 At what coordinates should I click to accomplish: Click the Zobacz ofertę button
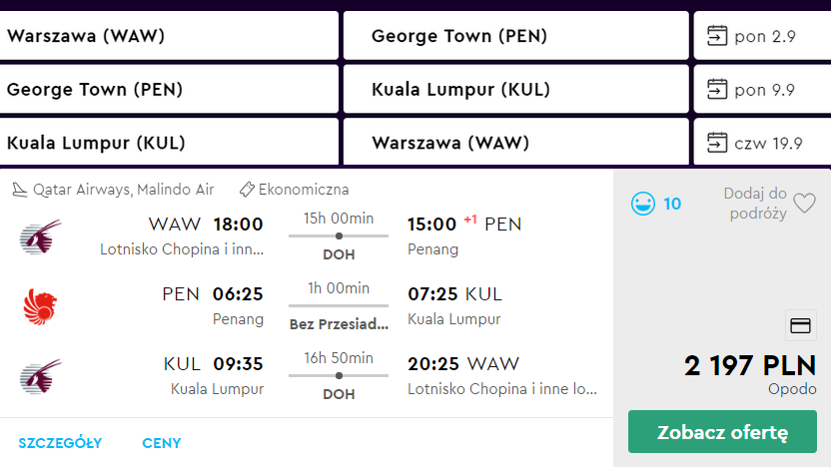722,431
